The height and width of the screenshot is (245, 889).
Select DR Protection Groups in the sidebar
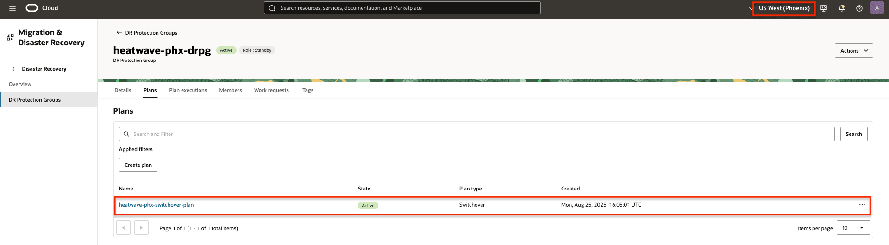(x=49, y=100)
